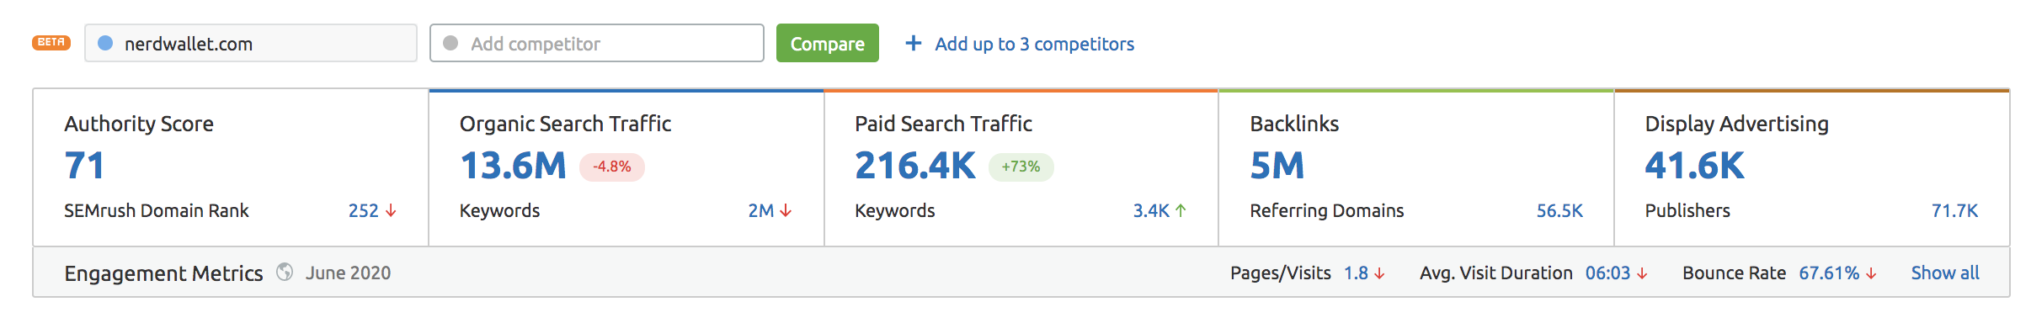Click the blue dot beside nerdwallet.com

105,43
